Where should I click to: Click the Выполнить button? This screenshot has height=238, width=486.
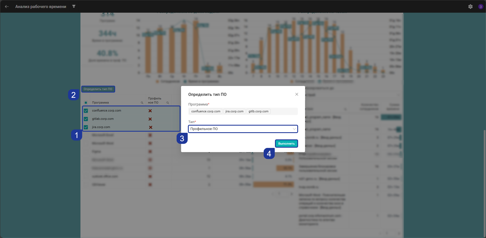[x=287, y=144]
